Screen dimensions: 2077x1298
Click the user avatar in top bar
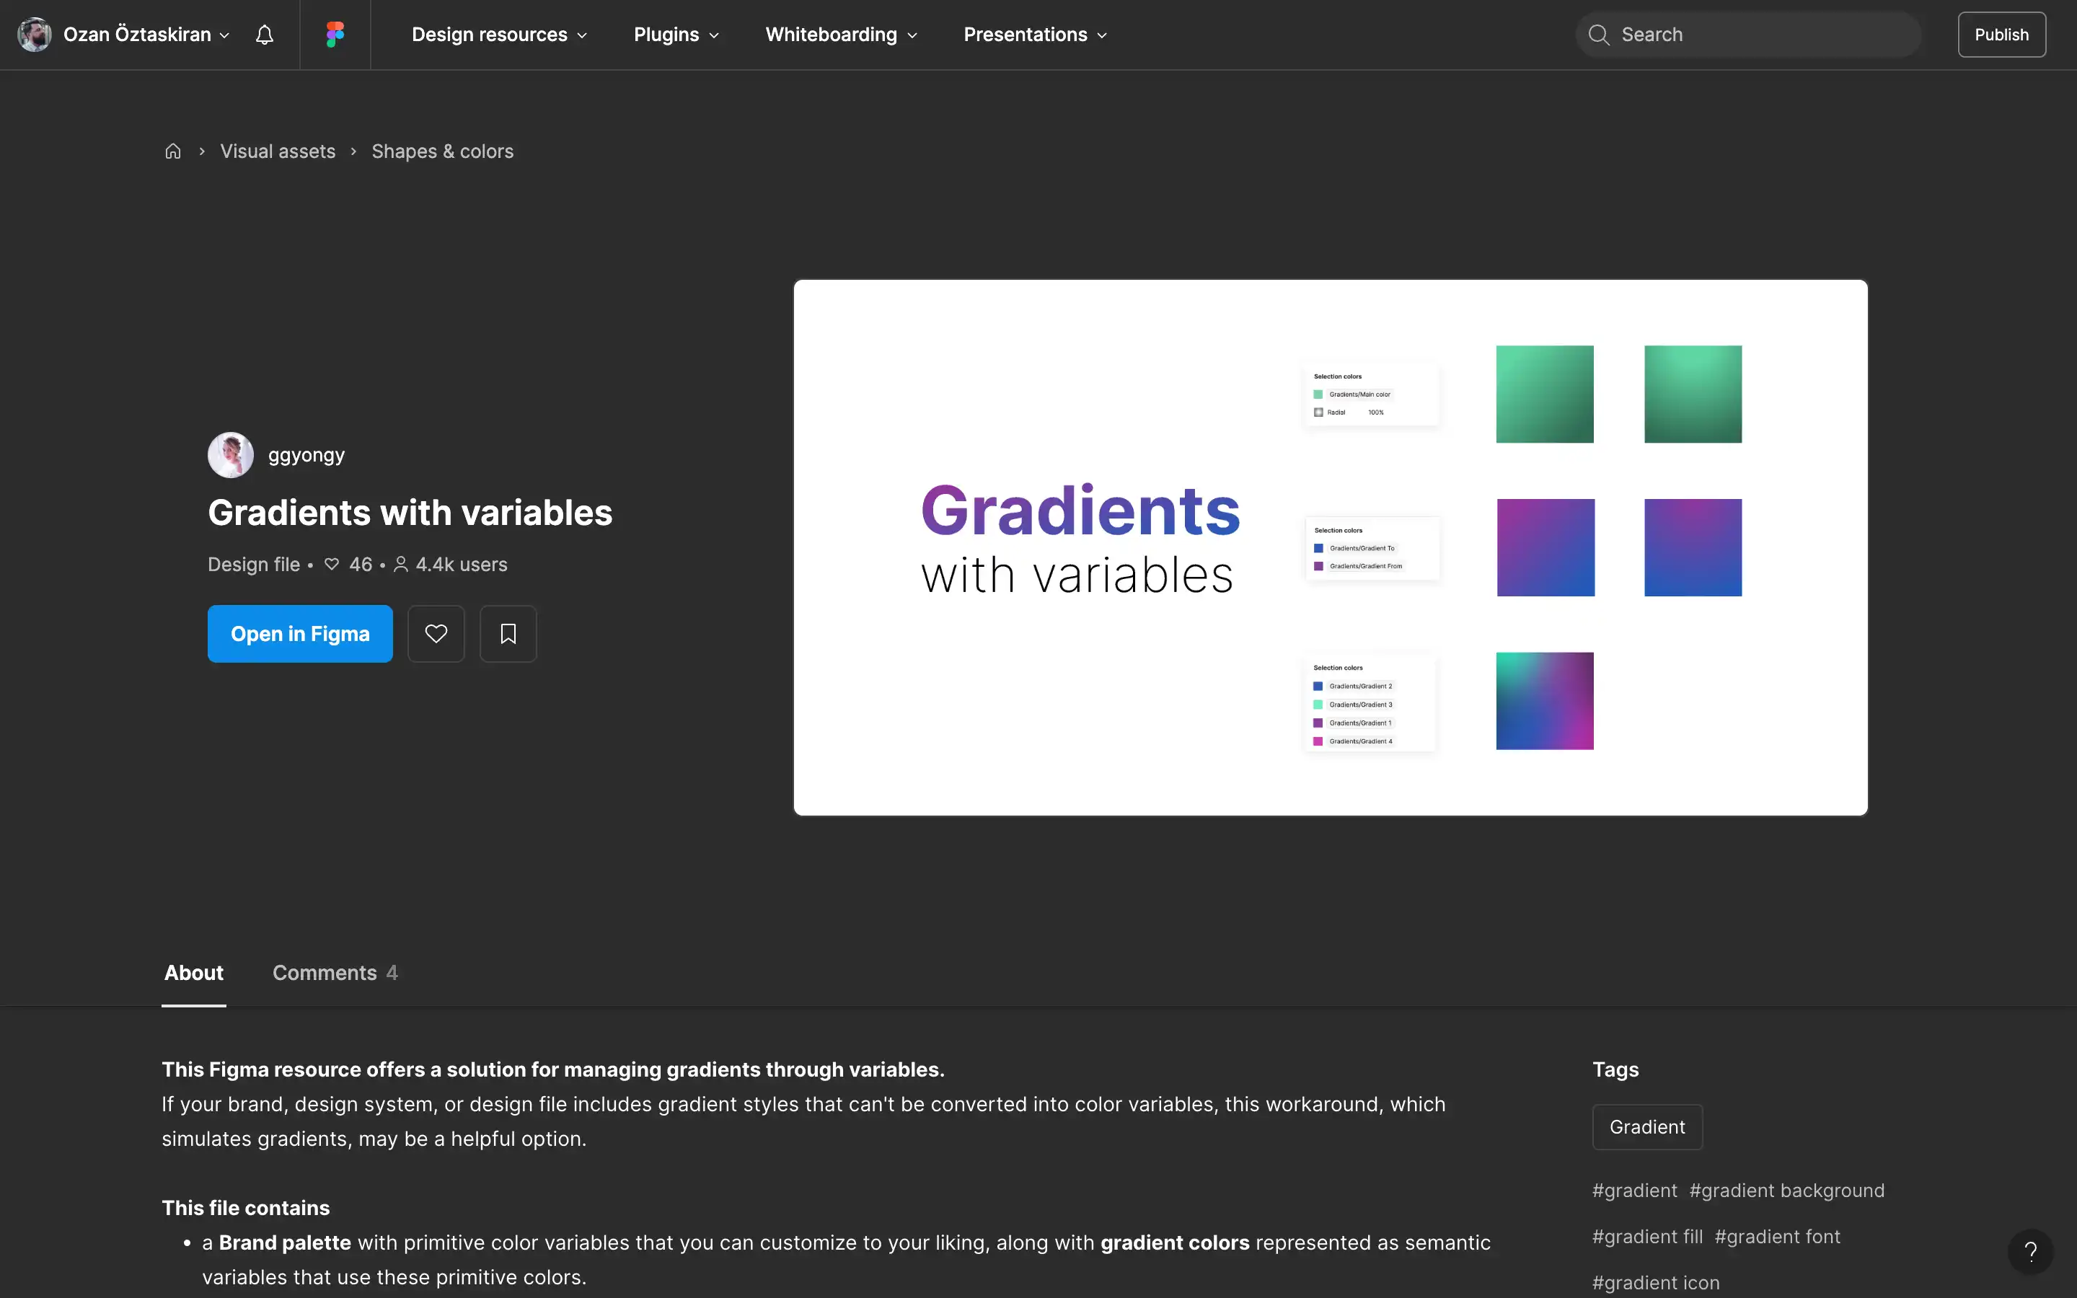pos(35,35)
